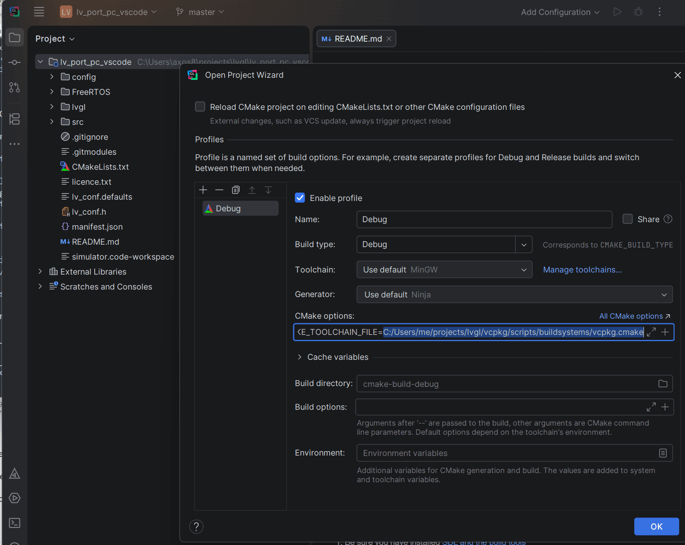This screenshot has width=685, height=545.
Task: Show more tool windows ellipsis
Action: click(15, 144)
